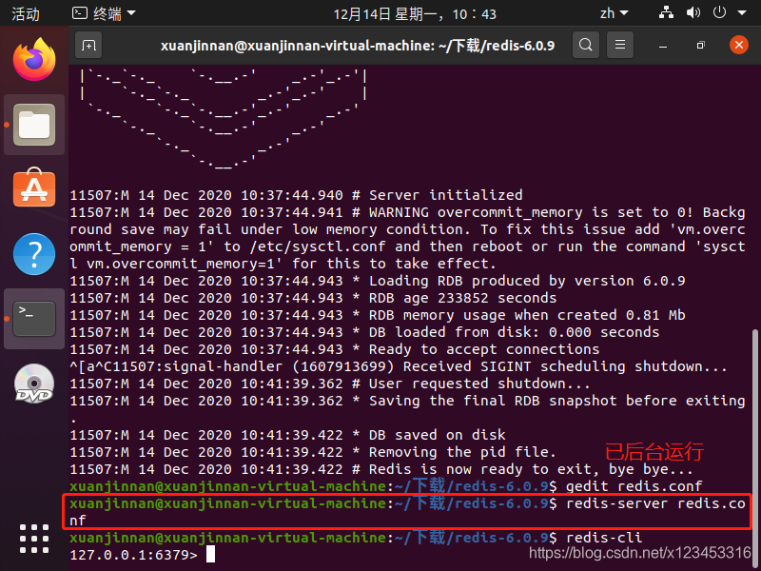Open the DVD disc icon in dock
Image resolution: width=761 pixels, height=571 pixels.
tap(34, 384)
